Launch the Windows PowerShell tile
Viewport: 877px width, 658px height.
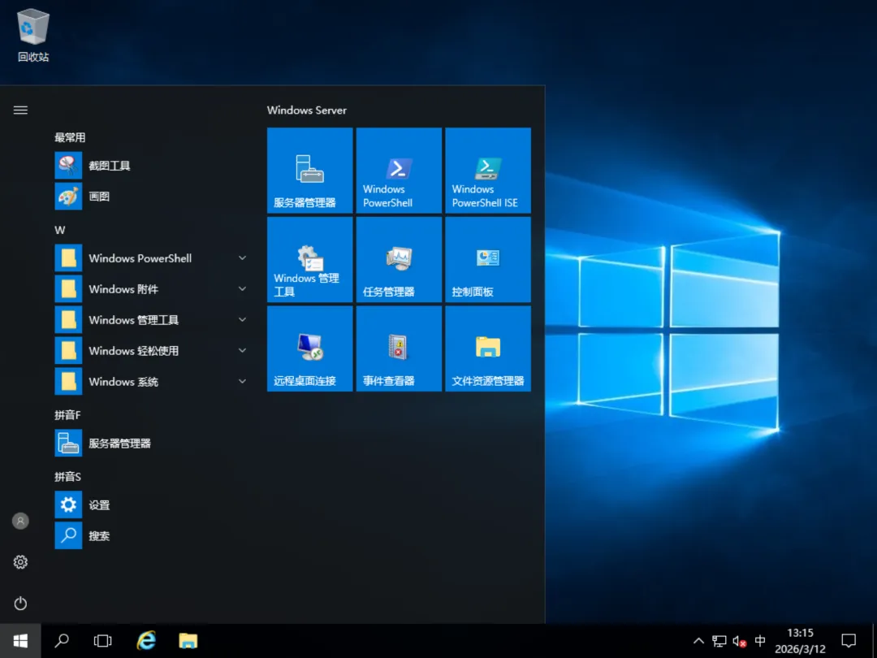click(399, 171)
